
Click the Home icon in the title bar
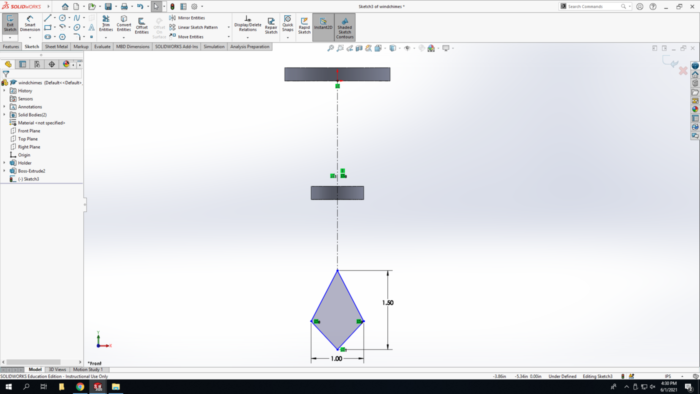click(x=65, y=6)
